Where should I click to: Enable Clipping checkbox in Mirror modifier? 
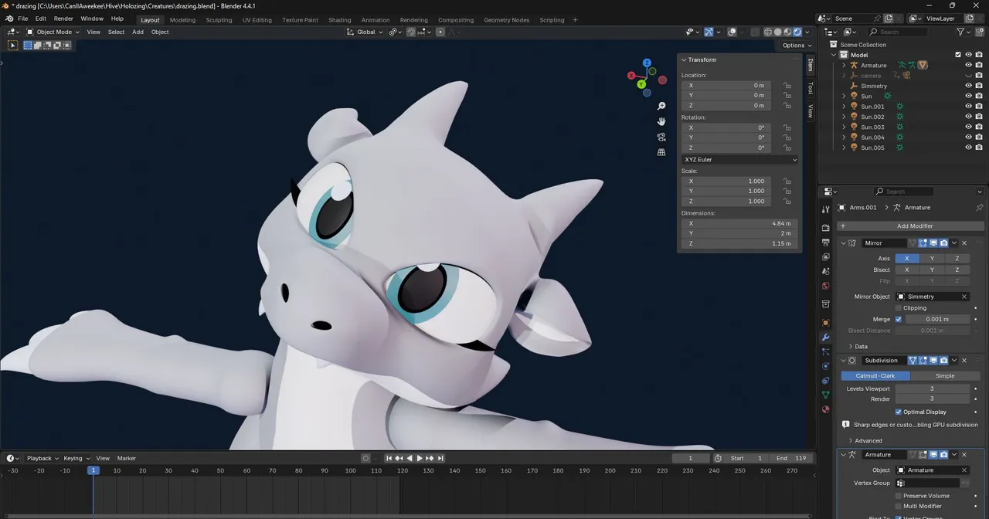coord(898,308)
